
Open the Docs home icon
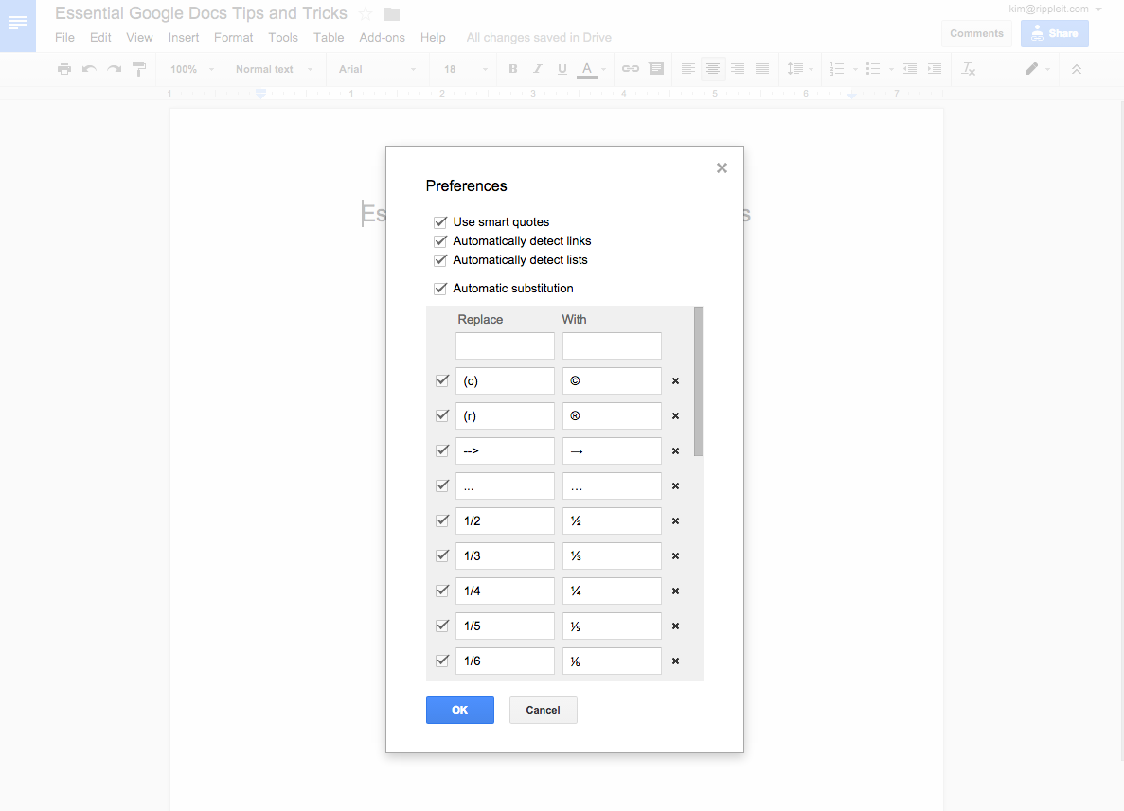click(x=17, y=25)
